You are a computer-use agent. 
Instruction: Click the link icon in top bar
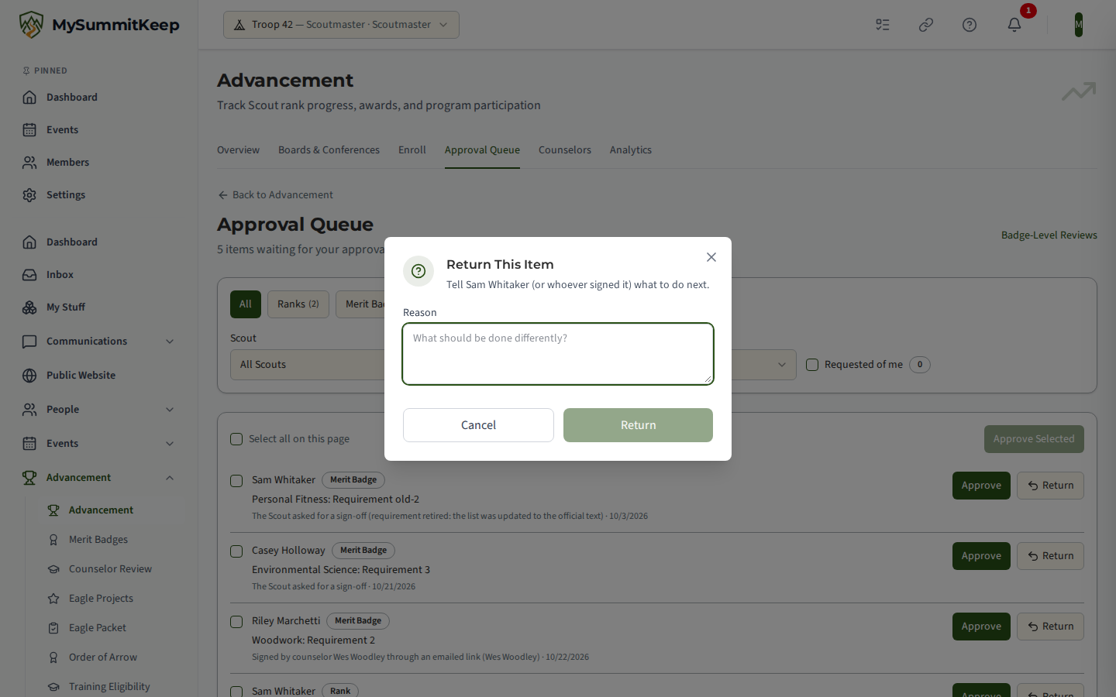(926, 25)
